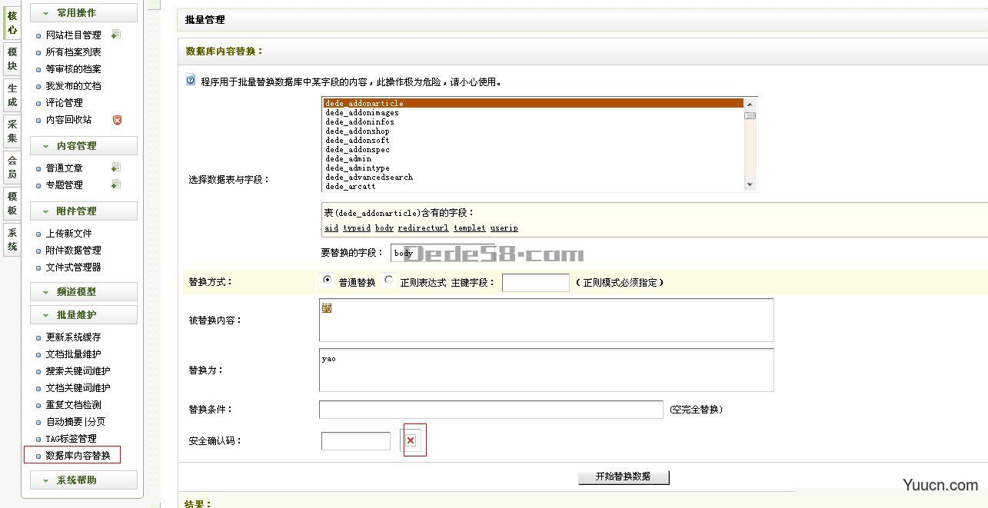Open 专题管理 in the sidebar

tap(64, 184)
